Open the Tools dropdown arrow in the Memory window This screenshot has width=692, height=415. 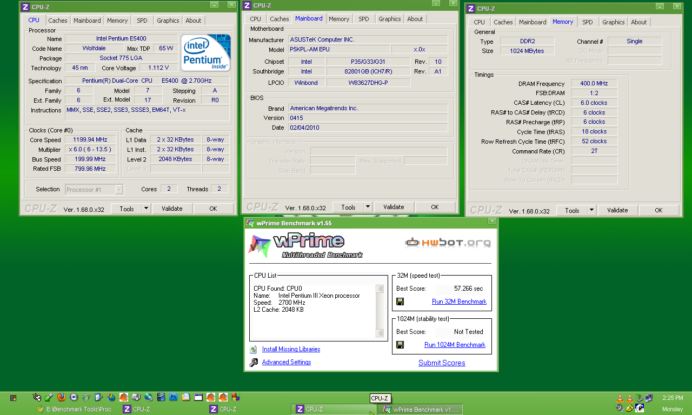(x=591, y=210)
